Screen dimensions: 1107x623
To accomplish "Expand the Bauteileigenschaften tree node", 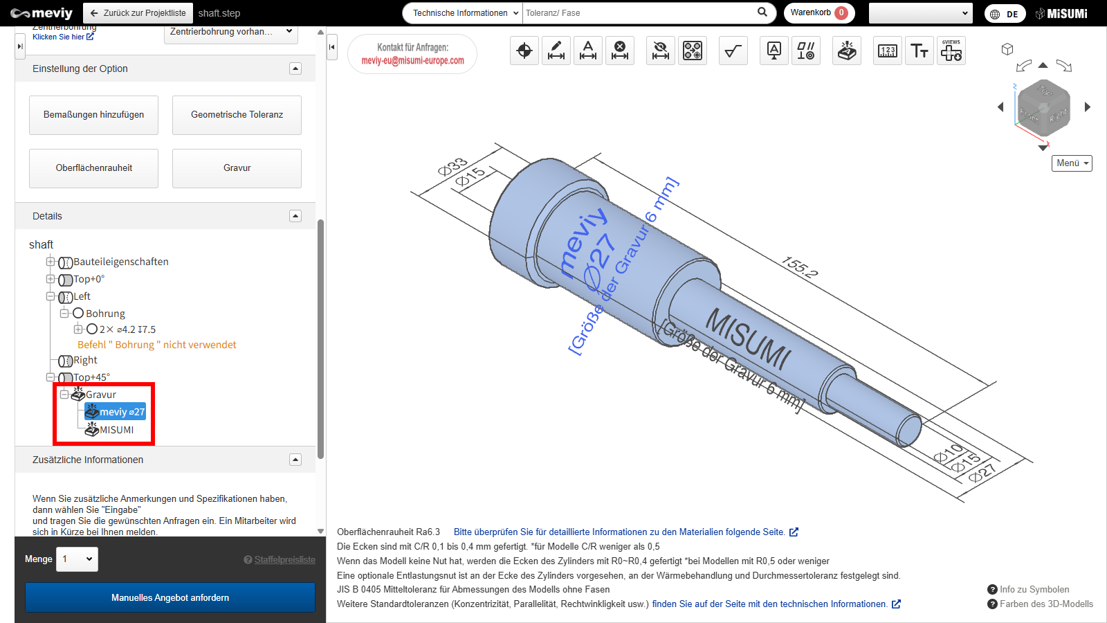I will [51, 262].
